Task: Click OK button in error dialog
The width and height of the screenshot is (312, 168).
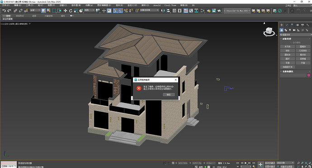Action: pyautogui.click(x=169, y=95)
